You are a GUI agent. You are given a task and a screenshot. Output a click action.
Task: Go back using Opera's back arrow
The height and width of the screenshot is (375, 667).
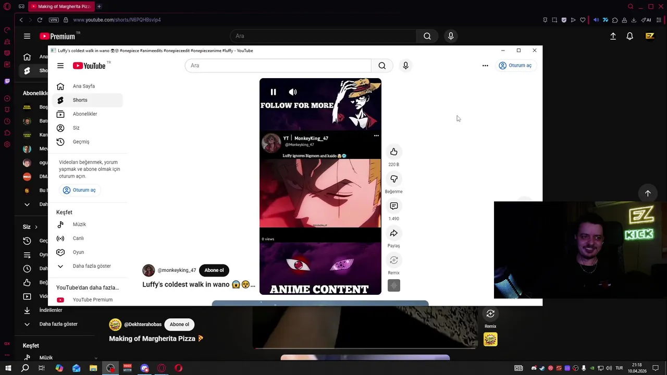point(21,20)
